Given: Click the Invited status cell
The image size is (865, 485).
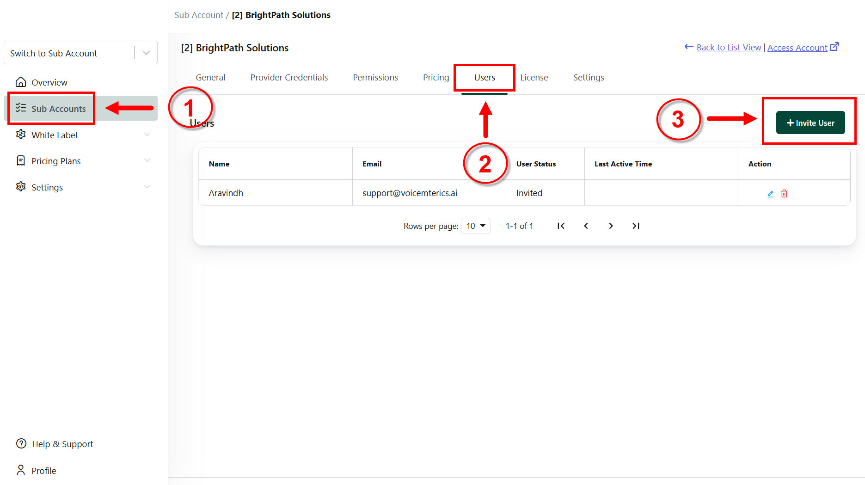Looking at the screenshot, I should click(546, 193).
